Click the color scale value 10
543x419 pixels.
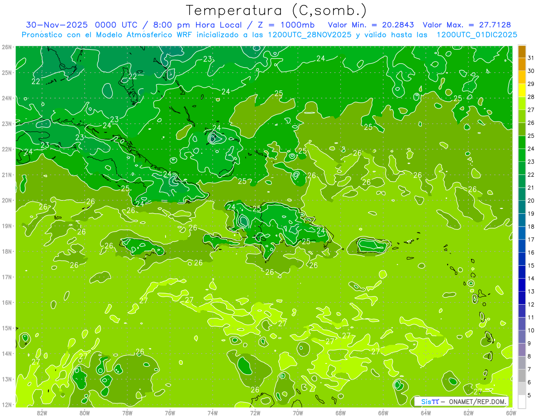[531, 330]
